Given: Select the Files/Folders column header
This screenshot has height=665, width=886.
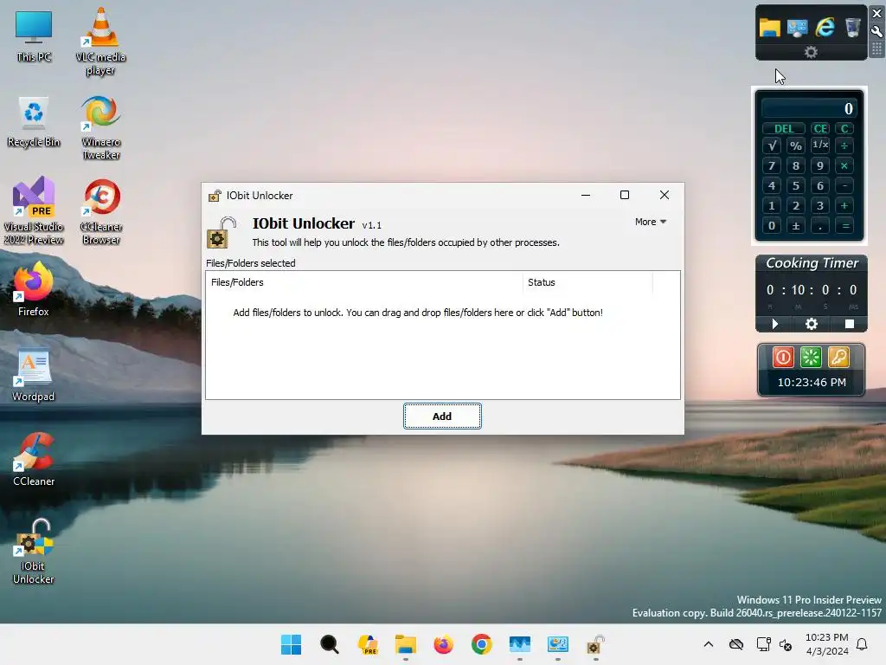Looking at the screenshot, I should (x=364, y=282).
